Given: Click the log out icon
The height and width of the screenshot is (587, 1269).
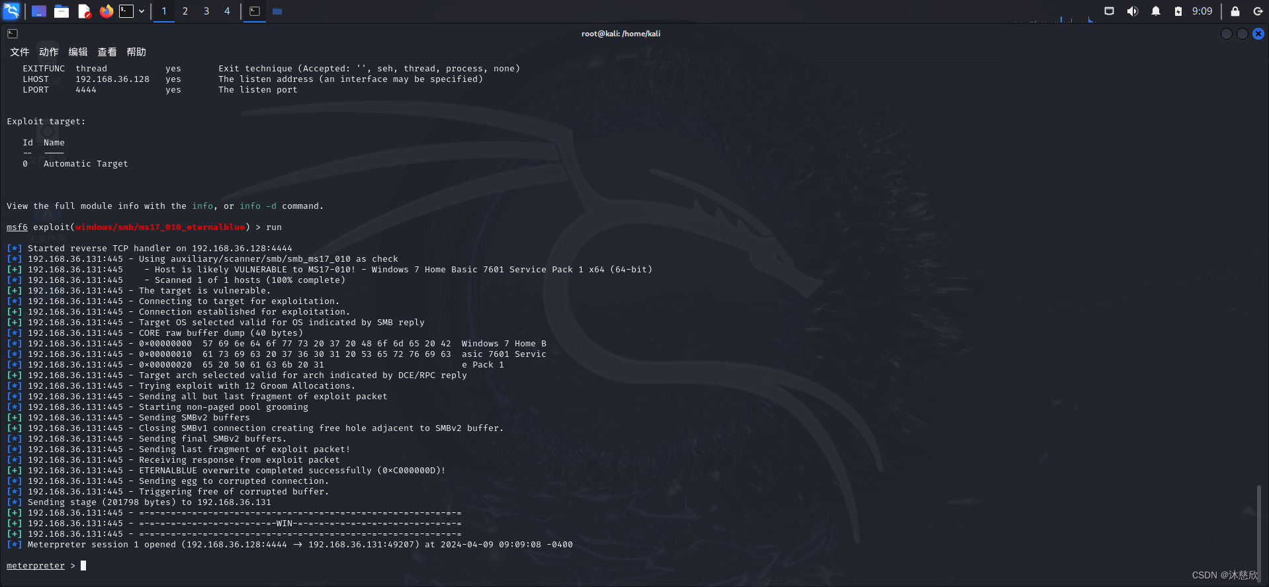Looking at the screenshot, I should 1258,11.
